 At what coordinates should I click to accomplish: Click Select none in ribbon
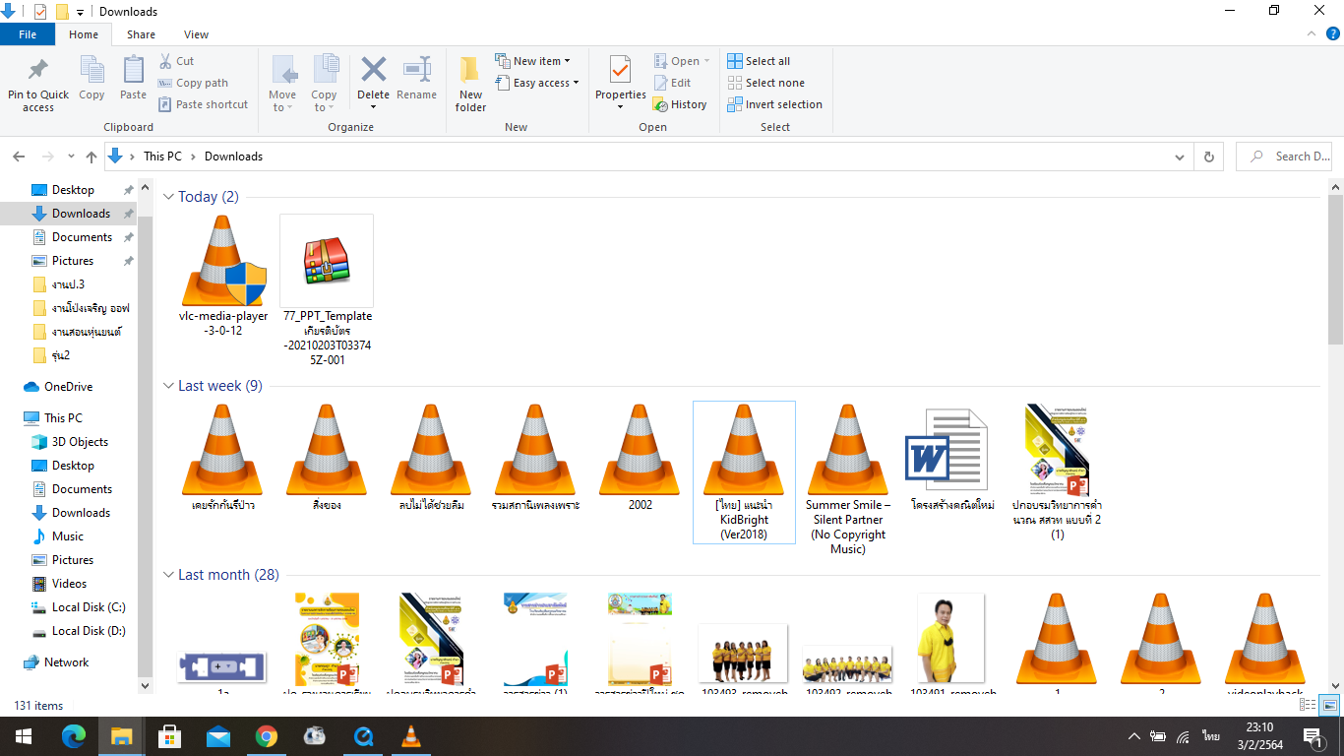click(765, 83)
